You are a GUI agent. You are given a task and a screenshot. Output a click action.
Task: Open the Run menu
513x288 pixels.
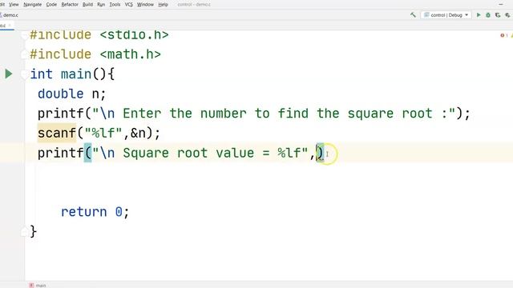[x=101, y=5]
